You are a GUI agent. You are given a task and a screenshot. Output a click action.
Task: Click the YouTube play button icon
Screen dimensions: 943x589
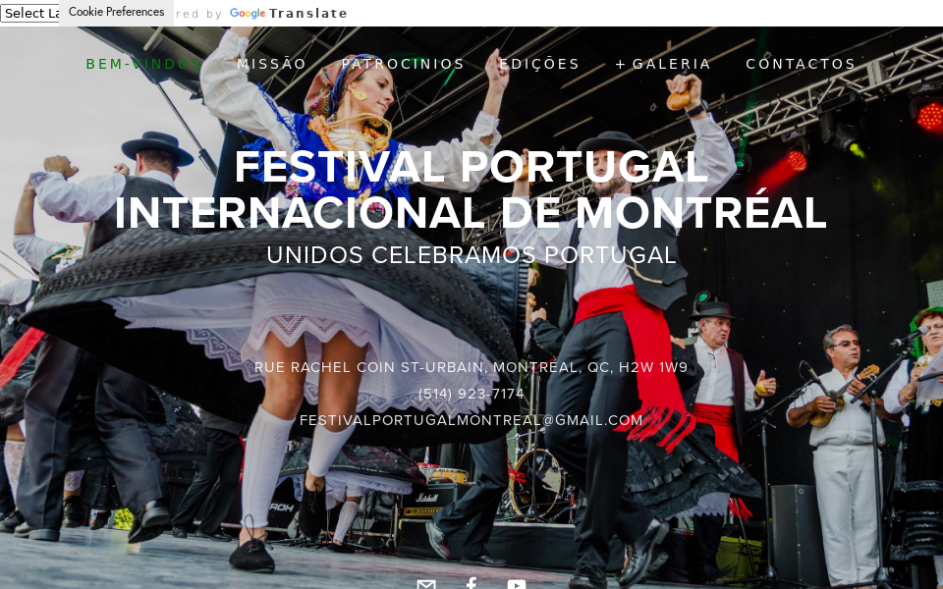click(x=518, y=584)
